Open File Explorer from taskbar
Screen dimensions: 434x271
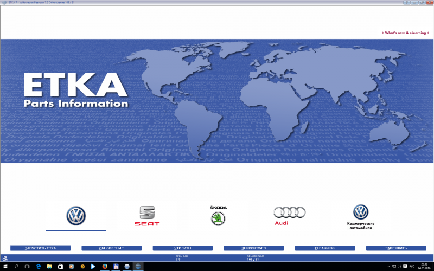[49, 267]
